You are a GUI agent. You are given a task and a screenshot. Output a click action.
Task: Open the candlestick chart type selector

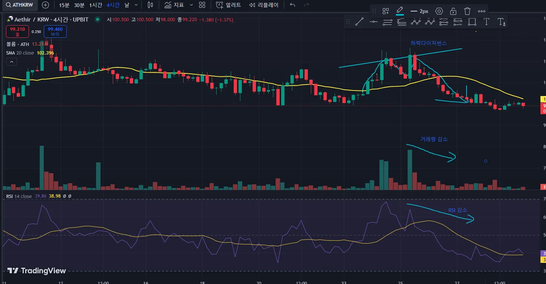(150, 5)
